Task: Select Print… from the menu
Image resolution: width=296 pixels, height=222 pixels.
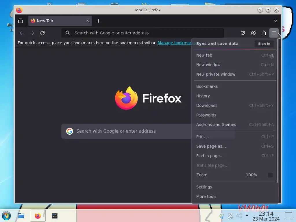Action: coord(235,137)
